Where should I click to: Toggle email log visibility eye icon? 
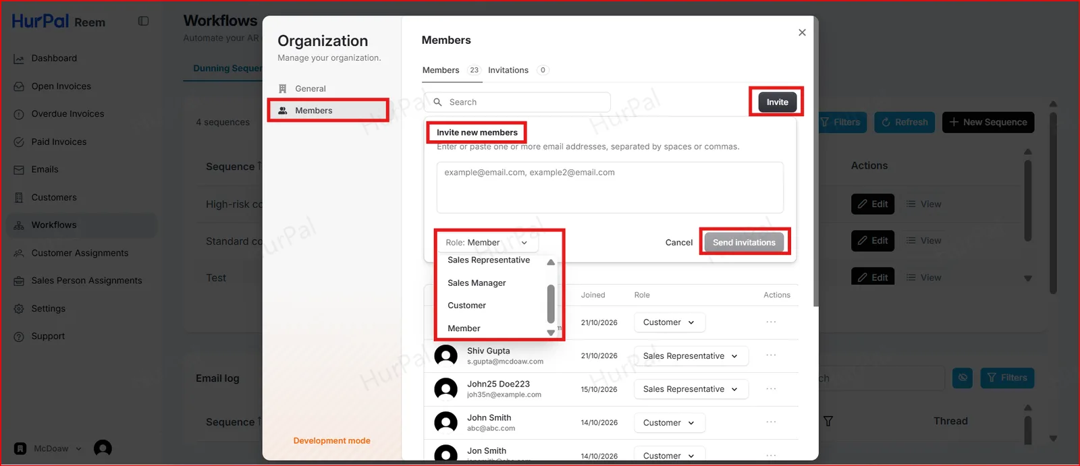coord(963,378)
